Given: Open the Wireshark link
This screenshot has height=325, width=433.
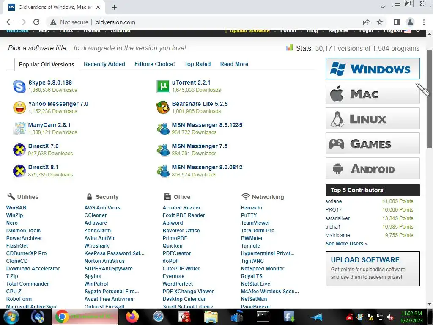Looking at the screenshot, I should [x=97, y=246].
